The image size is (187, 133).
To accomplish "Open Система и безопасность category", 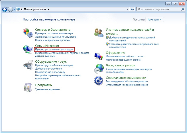I will point(53,30).
